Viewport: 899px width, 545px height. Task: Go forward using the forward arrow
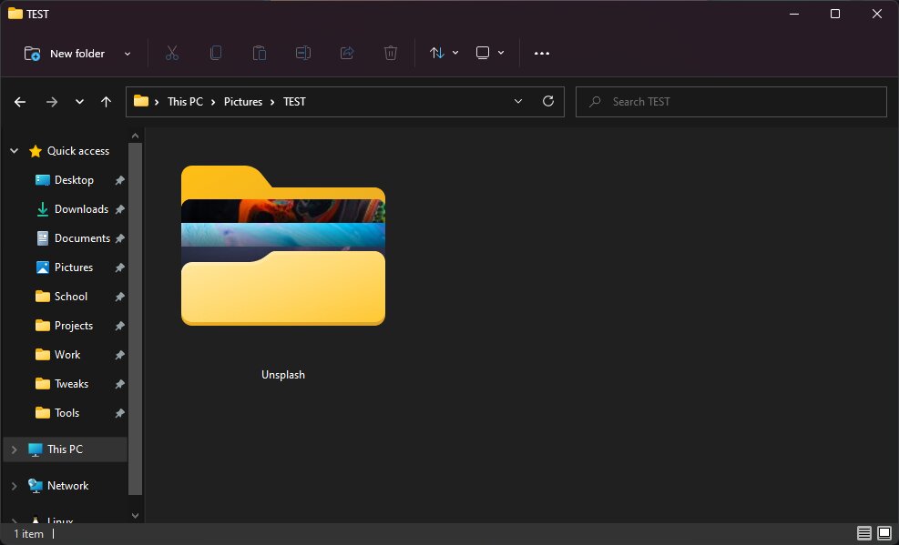pyautogui.click(x=52, y=102)
